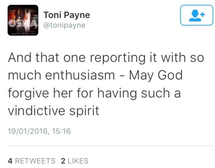Visit the @tonipayne handle
Viewport: 215px width, 168px height.
point(64,25)
